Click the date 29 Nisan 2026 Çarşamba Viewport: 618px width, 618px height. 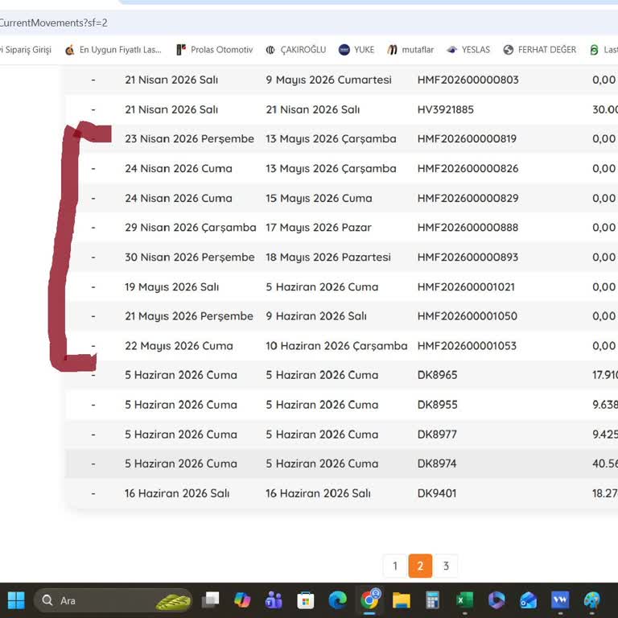(191, 228)
